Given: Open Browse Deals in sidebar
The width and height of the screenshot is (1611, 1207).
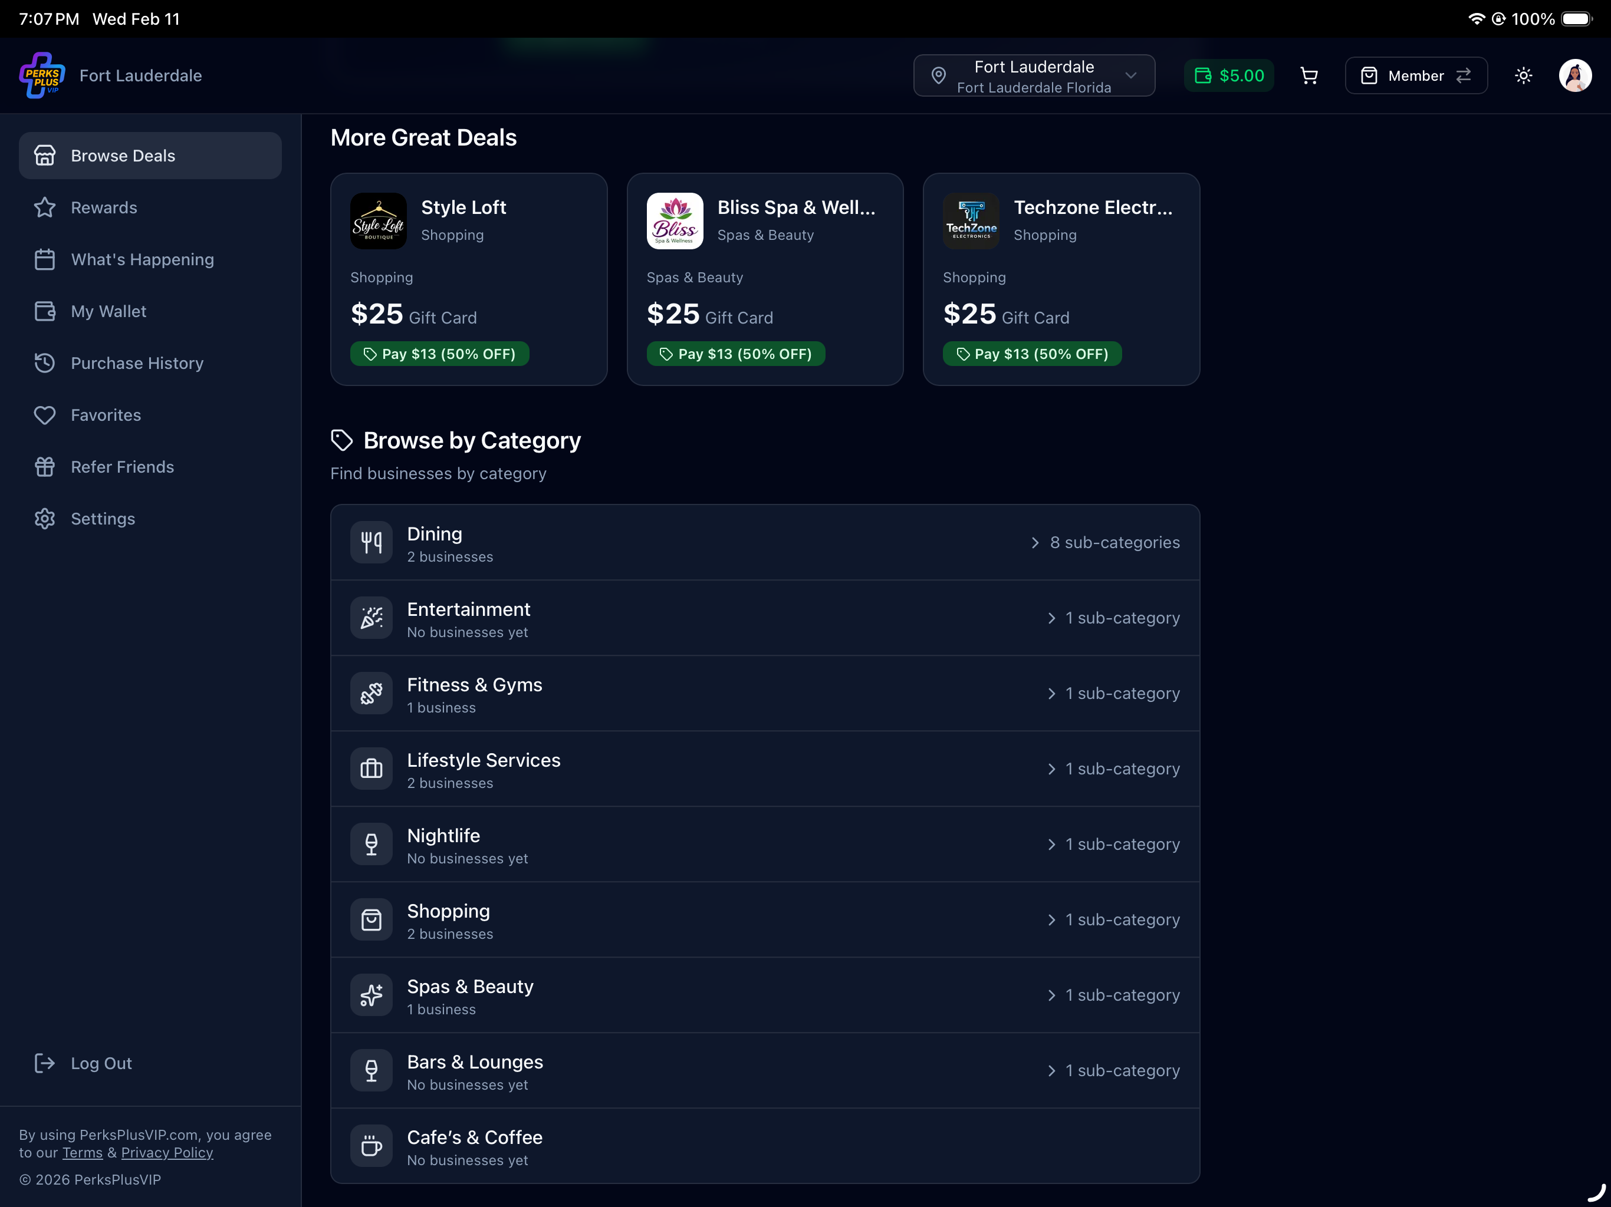Looking at the screenshot, I should pos(150,156).
